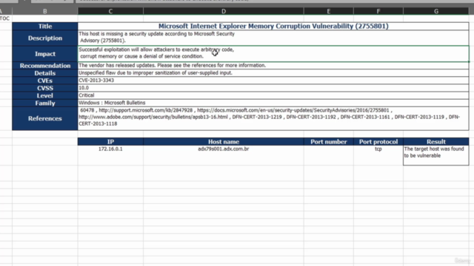474x266 pixels.
Task: Click the Port number table header
Action: (x=329, y=141)
